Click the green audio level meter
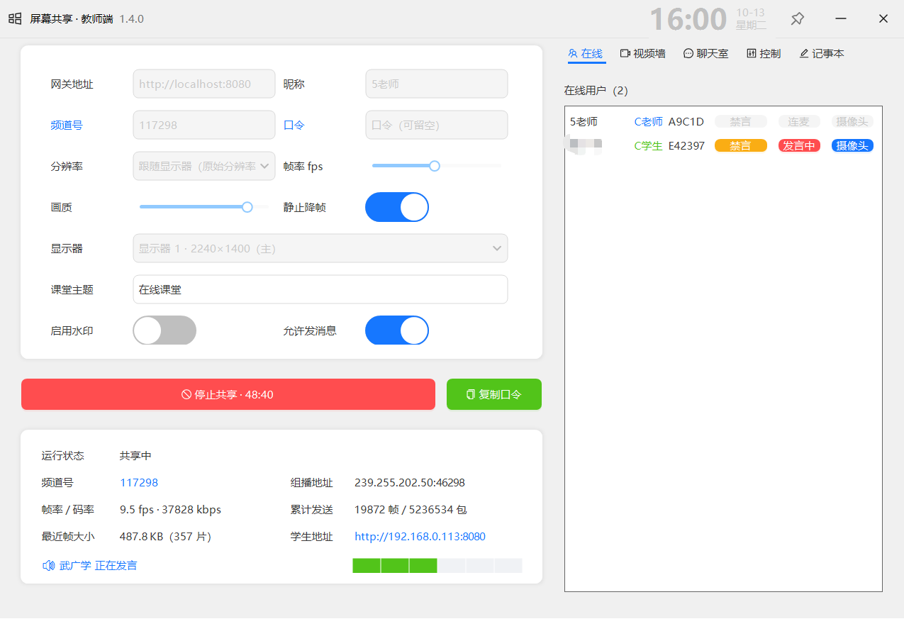 [437, 566]
